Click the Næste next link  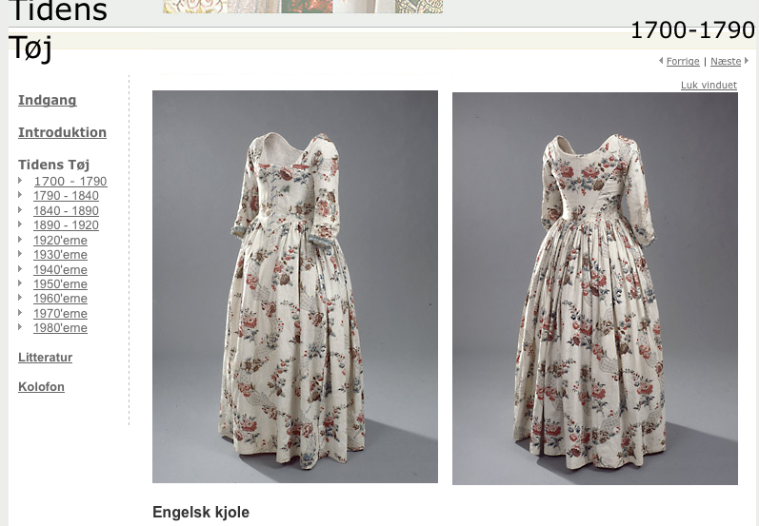pos(726,62)
